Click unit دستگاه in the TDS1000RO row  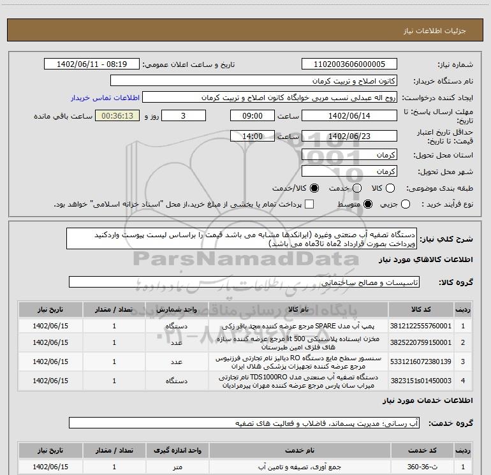tap(177, 381)
